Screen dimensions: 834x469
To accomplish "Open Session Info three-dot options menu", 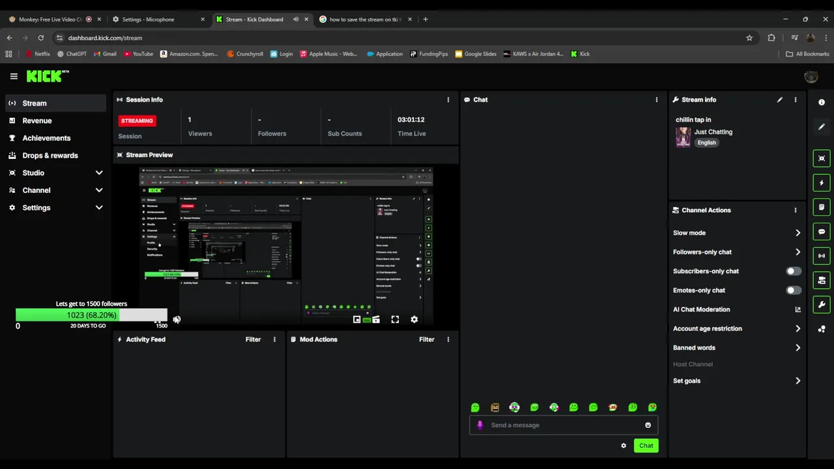I will tap(448, 100).
